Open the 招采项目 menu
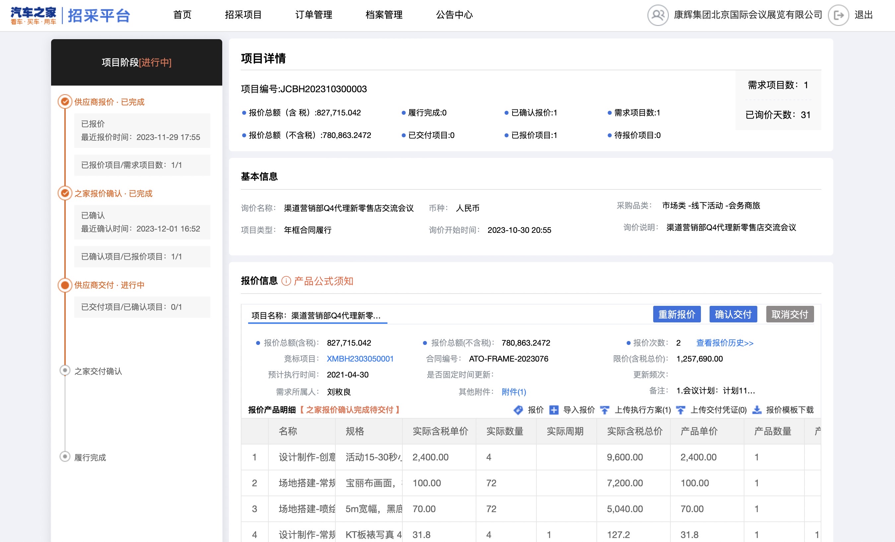 click(x=243, y=15)
